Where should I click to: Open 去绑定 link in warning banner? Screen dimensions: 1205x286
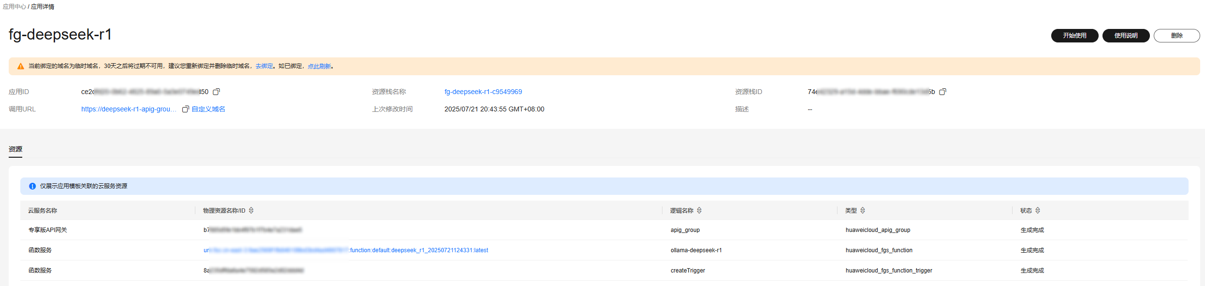[x=264, y=66]
